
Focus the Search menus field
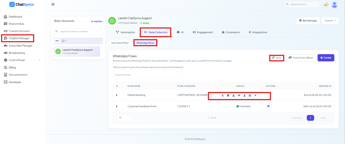pos(302,4)
